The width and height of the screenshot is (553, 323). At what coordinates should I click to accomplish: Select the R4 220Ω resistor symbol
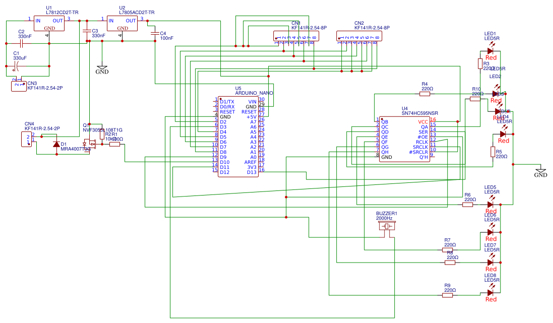point(425,94)
